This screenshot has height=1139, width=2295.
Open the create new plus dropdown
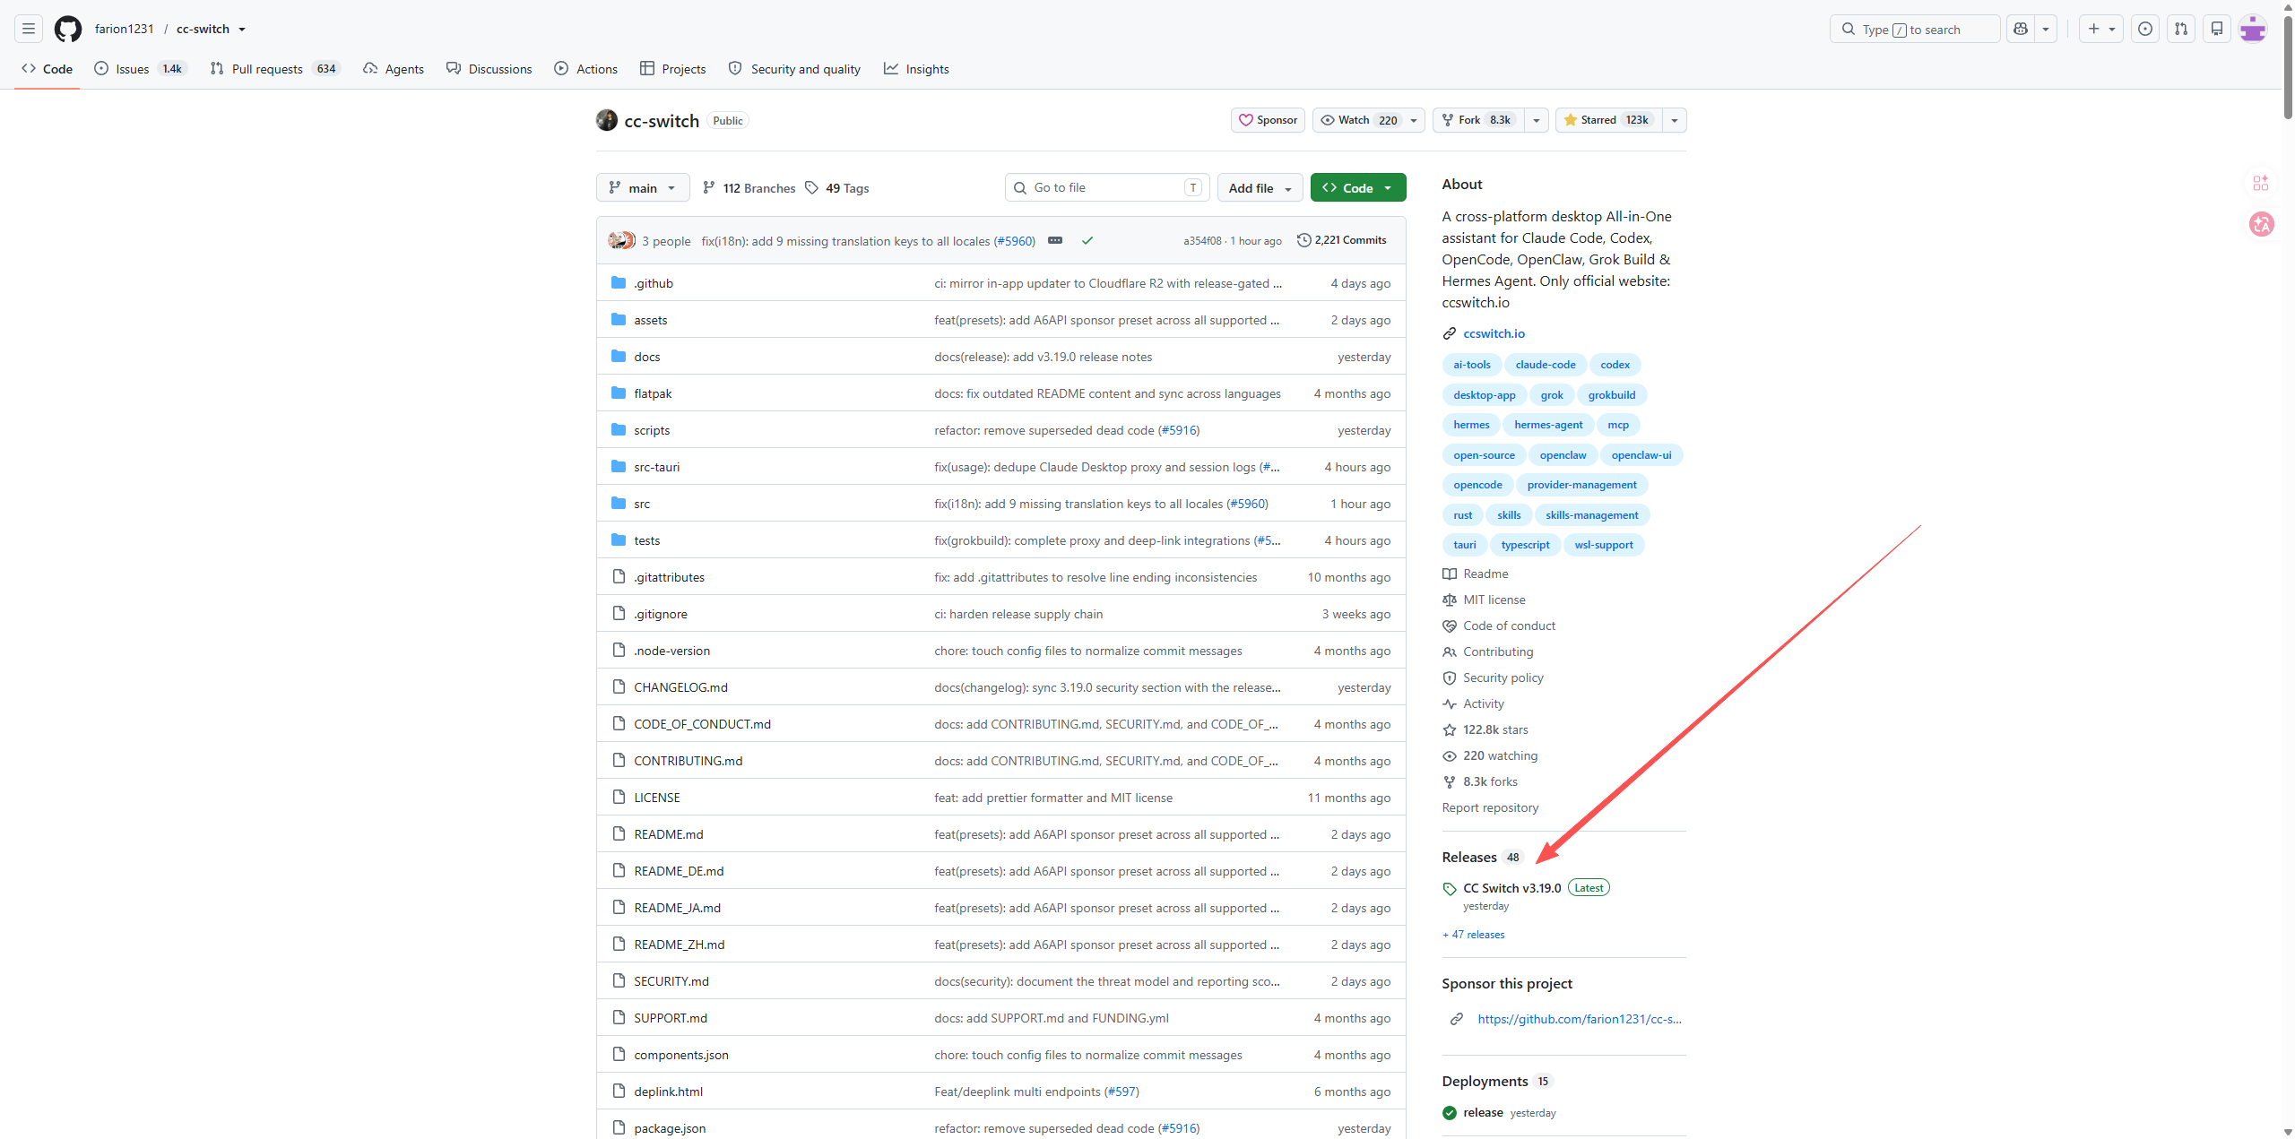[2101, 29]
